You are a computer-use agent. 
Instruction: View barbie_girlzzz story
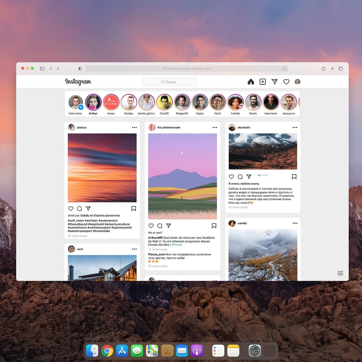pyautogui.click(x=147, y=102)
